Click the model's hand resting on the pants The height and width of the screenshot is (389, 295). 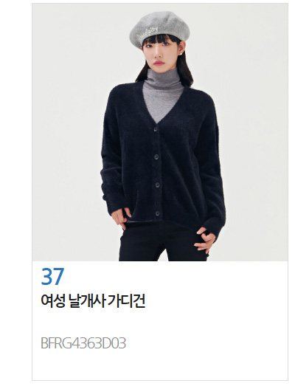pos(205,240)
